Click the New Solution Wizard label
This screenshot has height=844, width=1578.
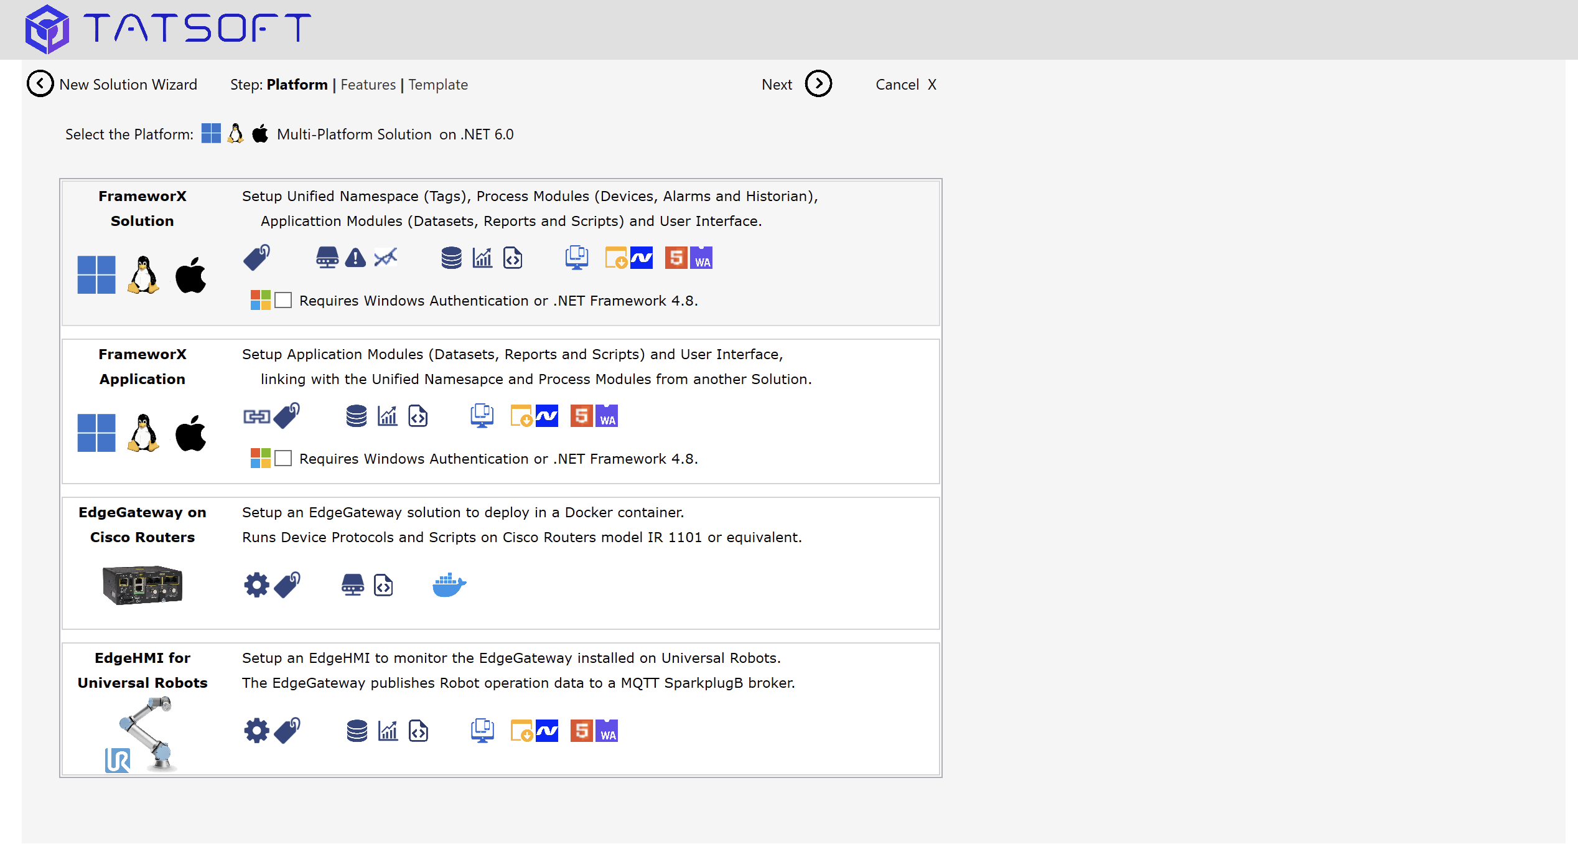pos(128,85)
